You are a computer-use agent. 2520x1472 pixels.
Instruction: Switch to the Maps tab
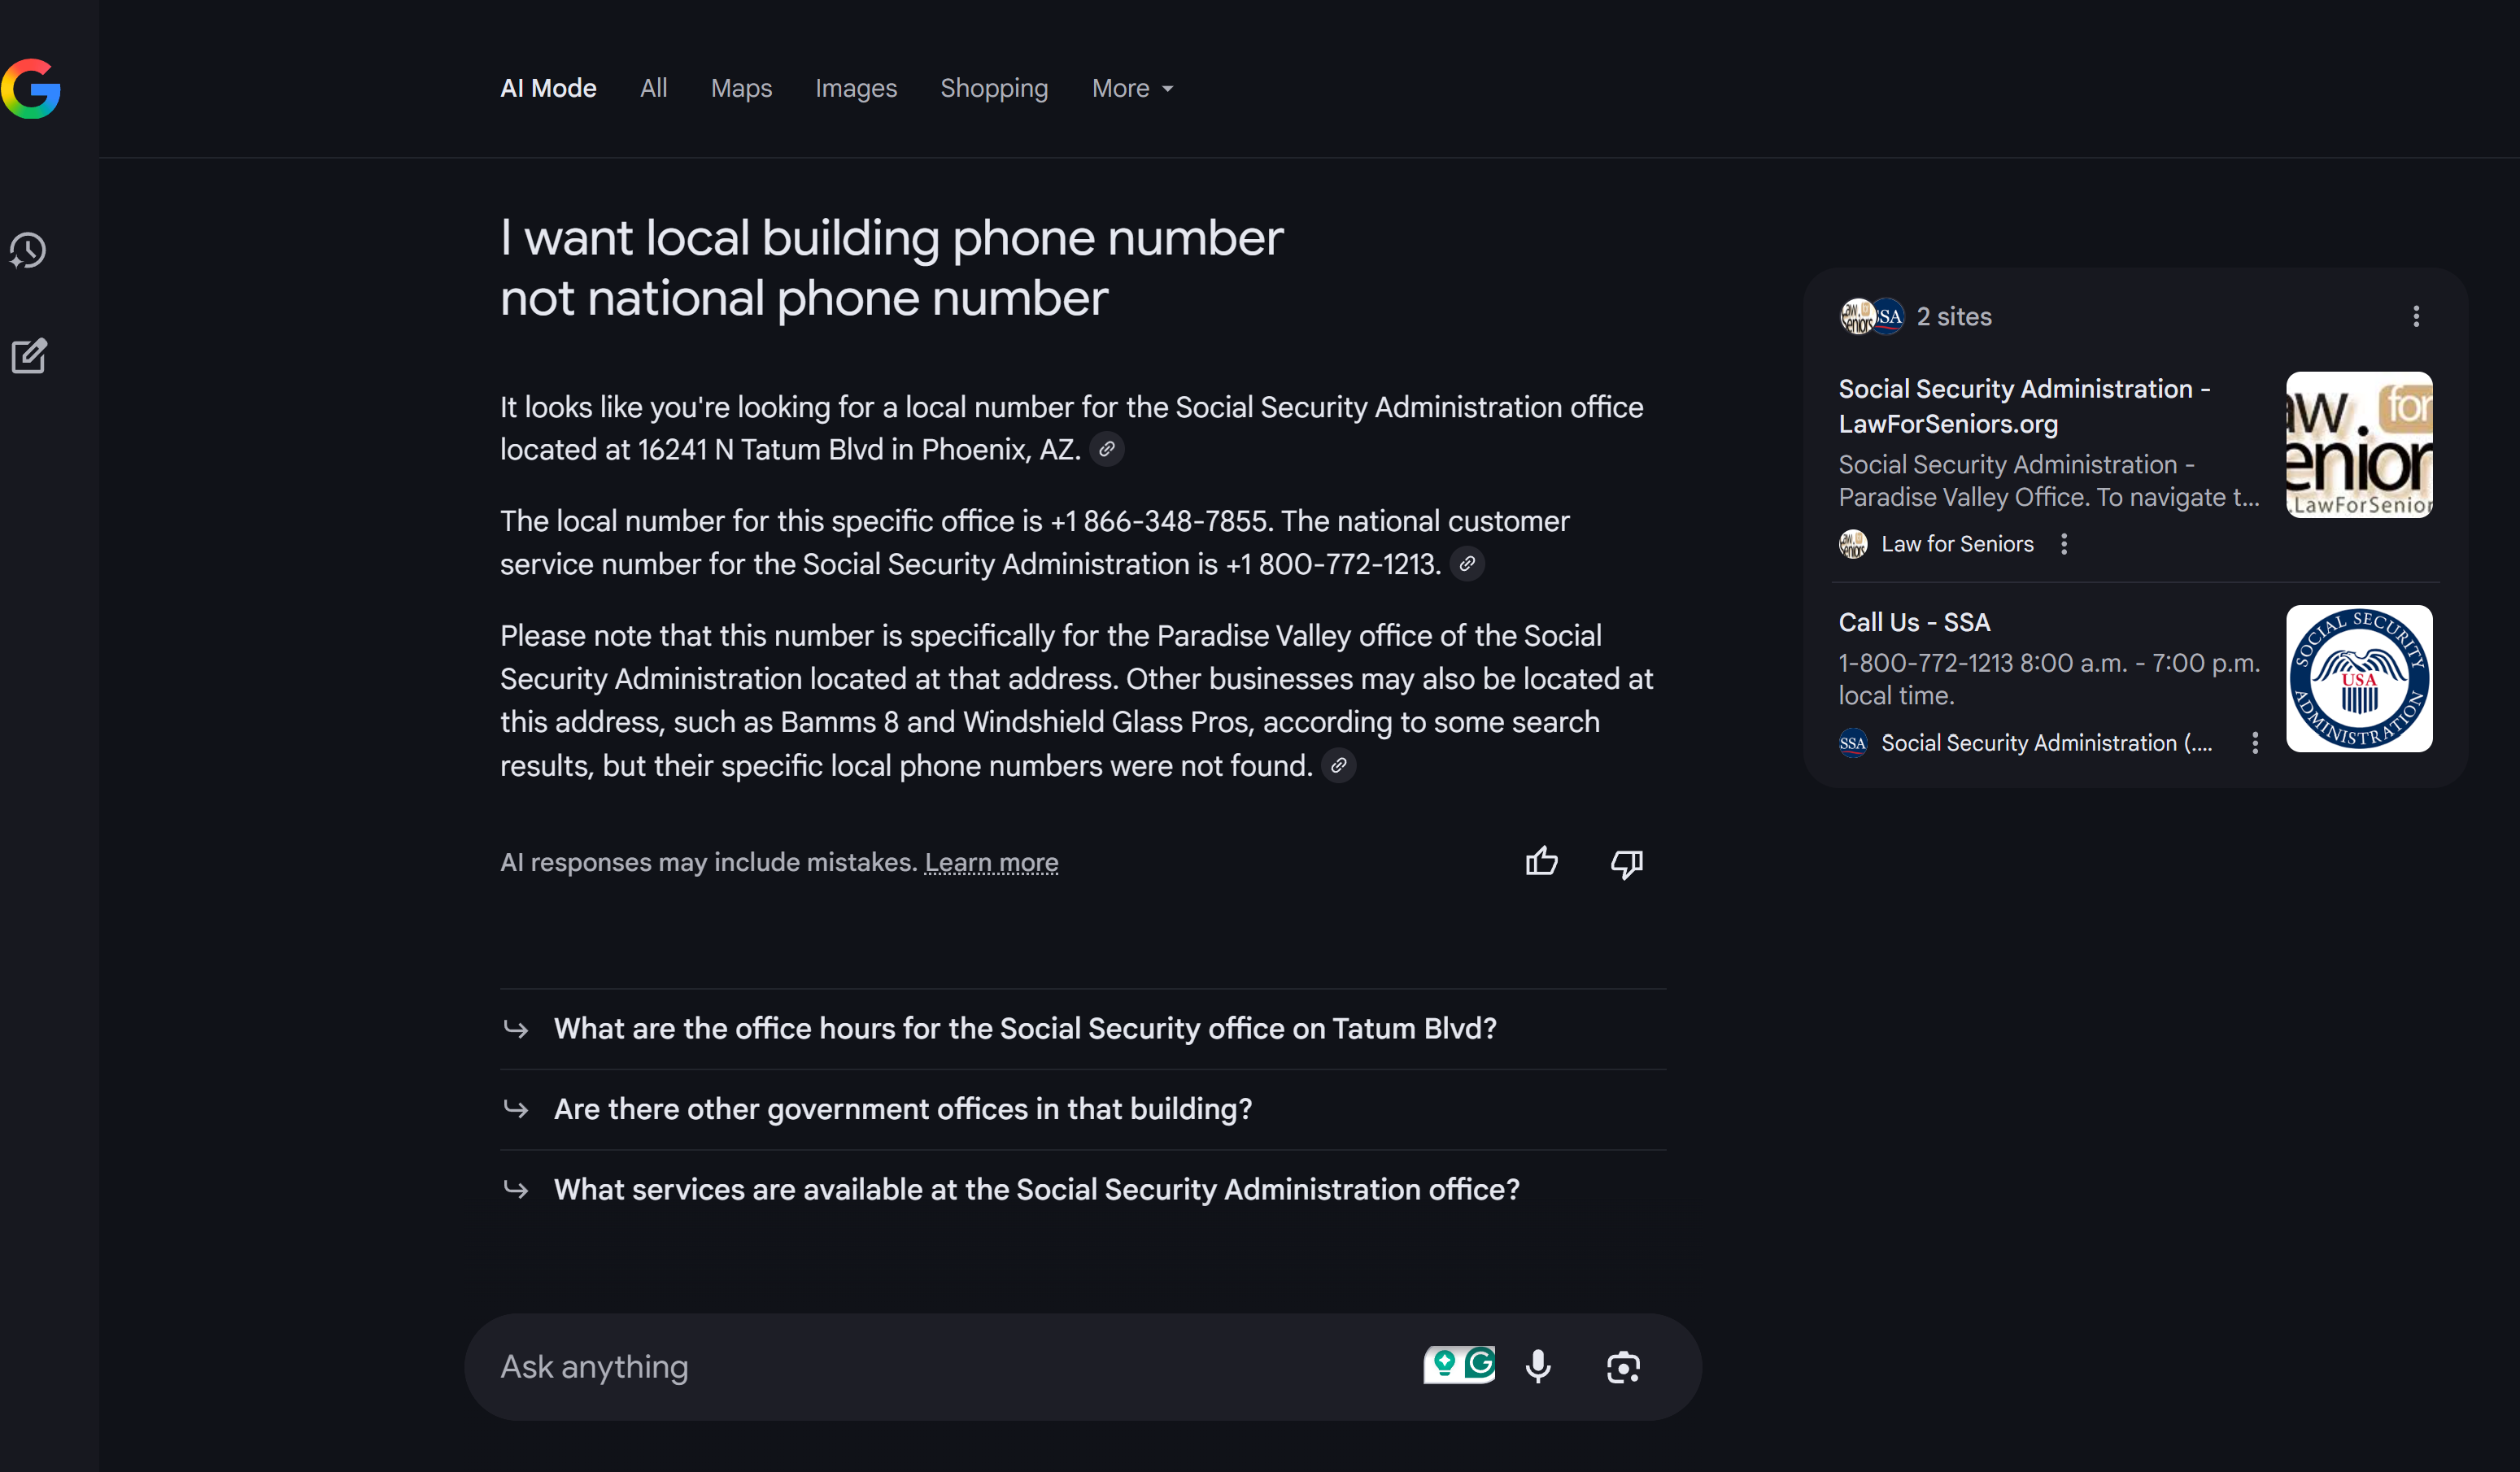(741, 89)
